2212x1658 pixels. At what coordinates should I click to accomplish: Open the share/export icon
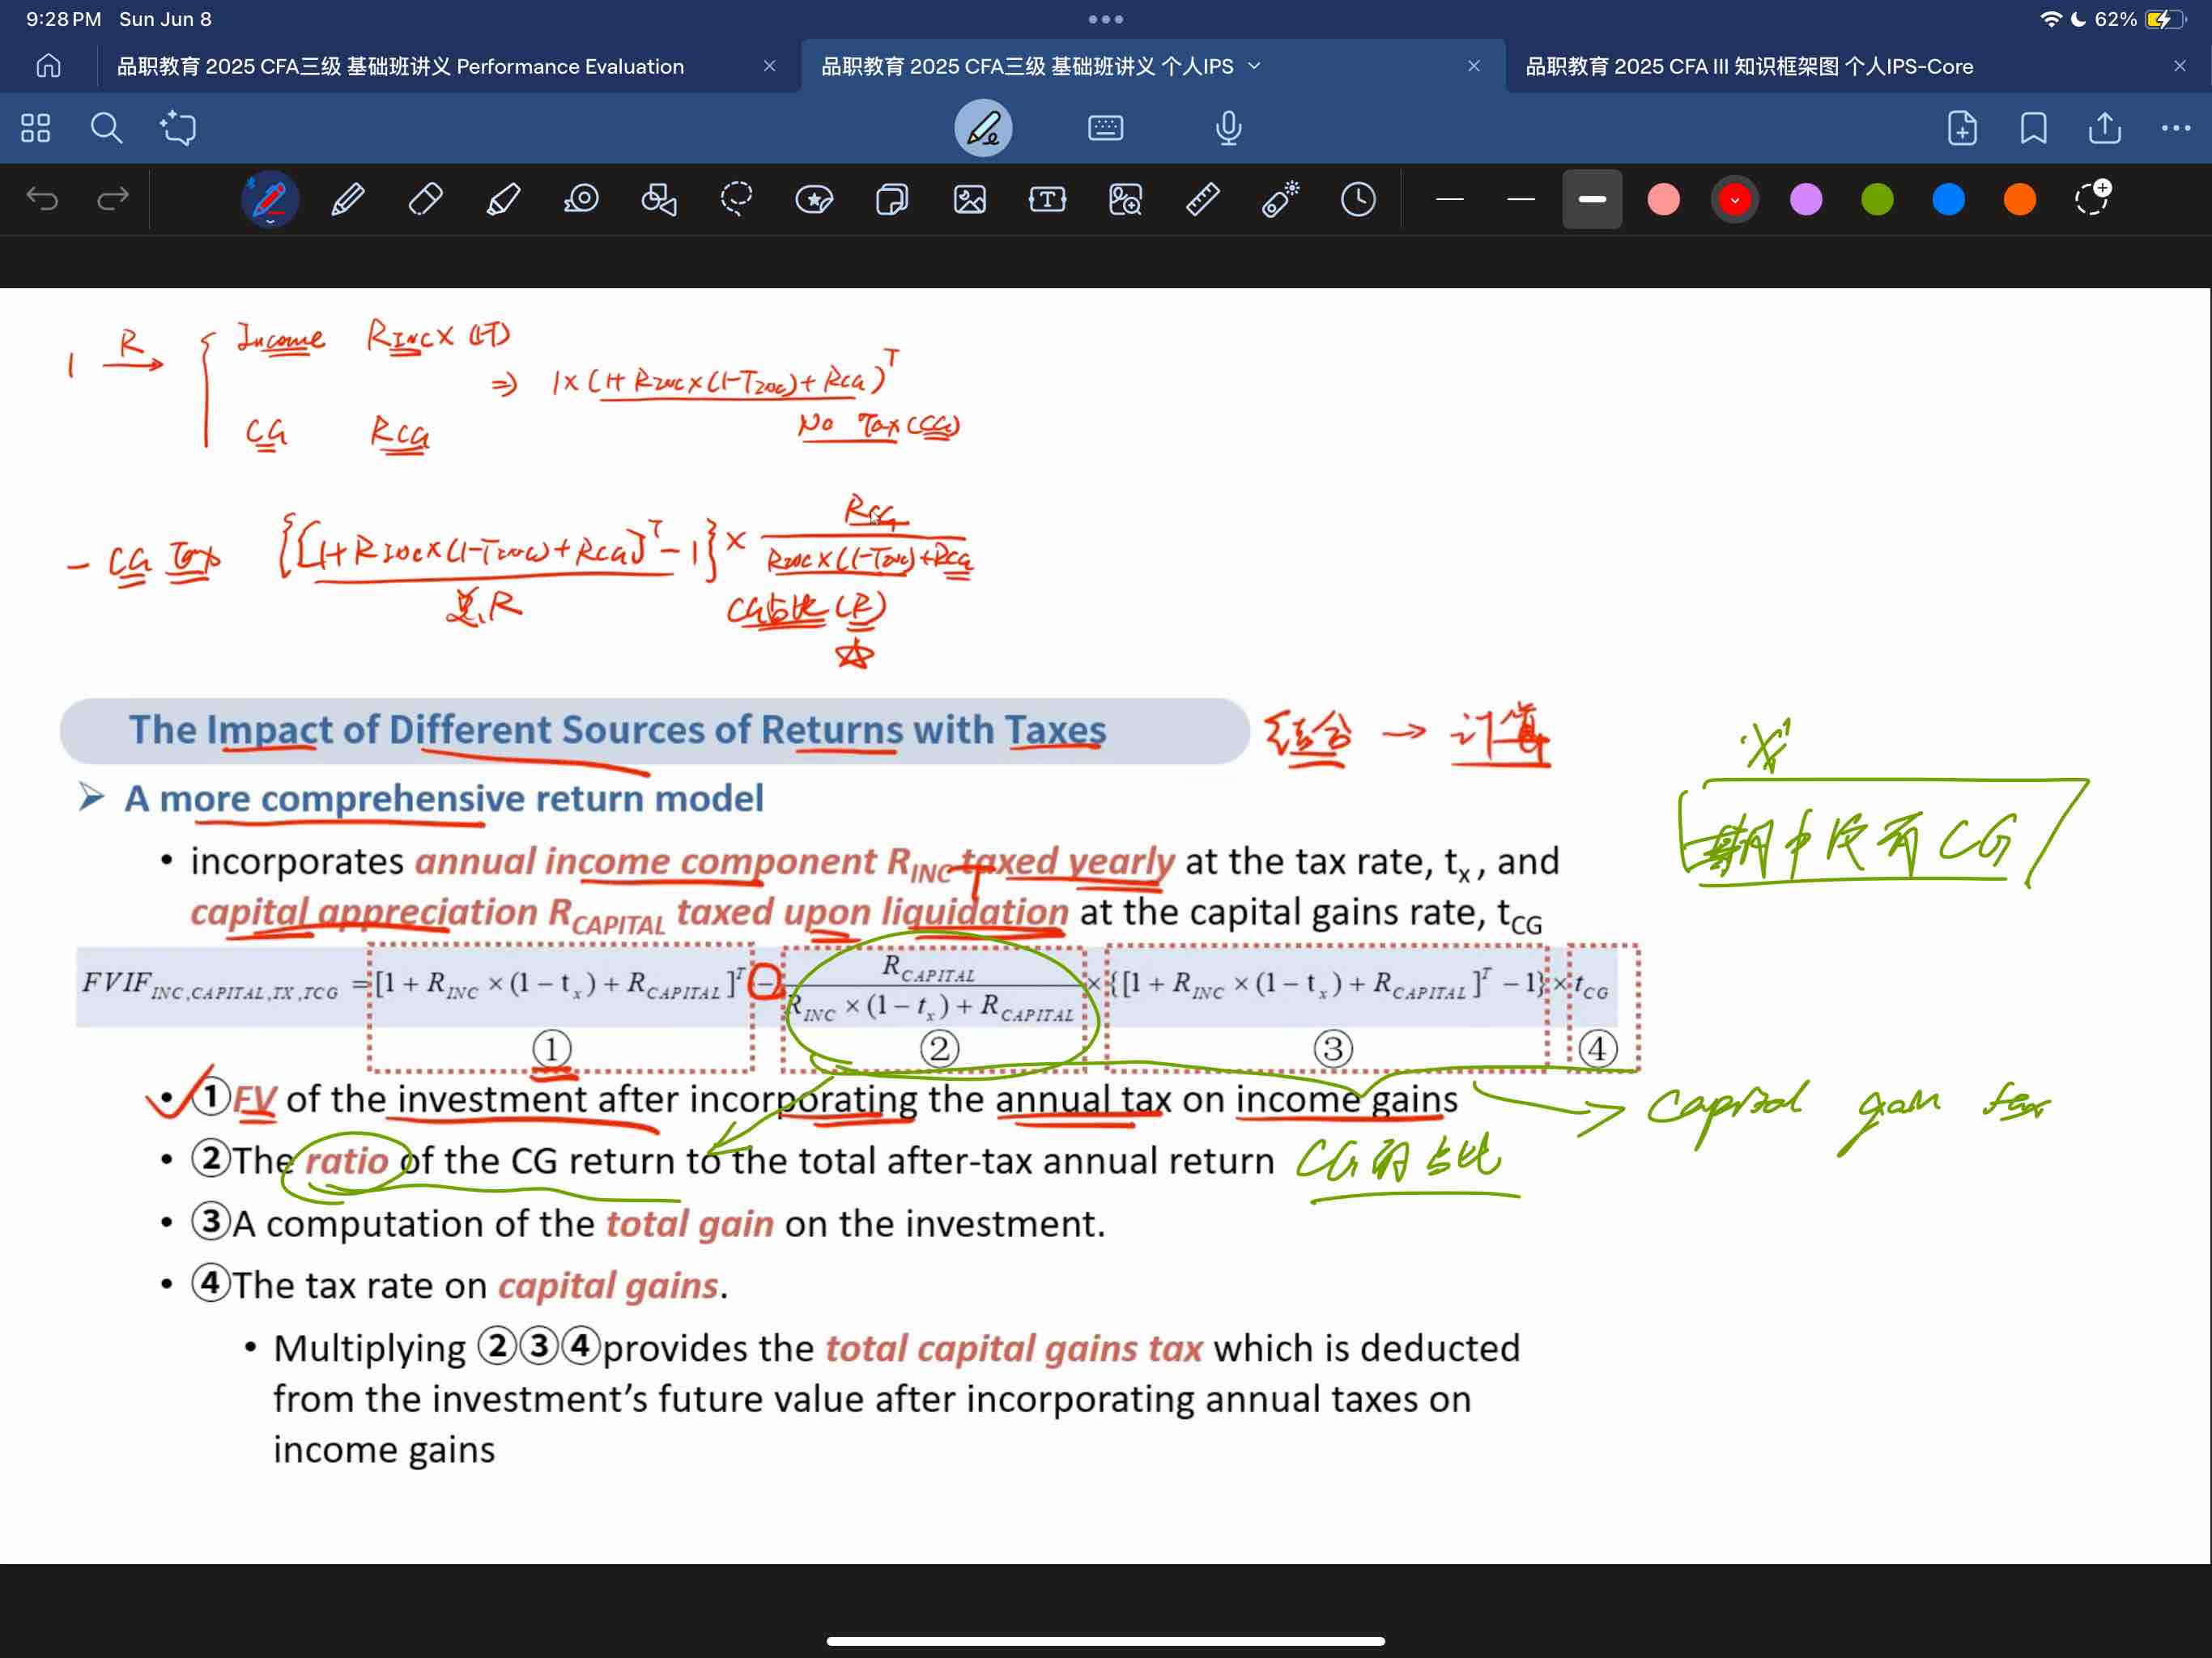tap(2105, 128)
